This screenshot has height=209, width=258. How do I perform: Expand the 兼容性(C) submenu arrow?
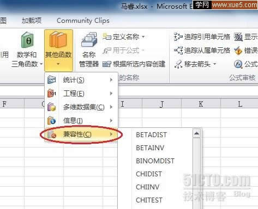[x=111, y=134]
